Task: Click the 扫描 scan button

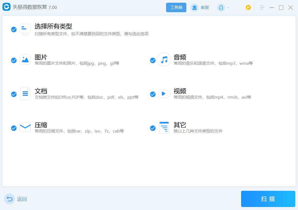Action: pos(268,199)
